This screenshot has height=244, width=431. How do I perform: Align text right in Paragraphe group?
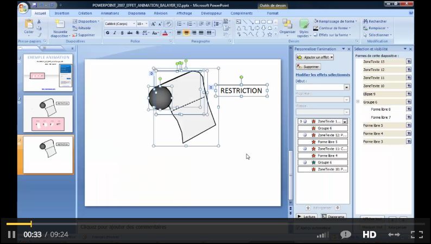[194, 33]
